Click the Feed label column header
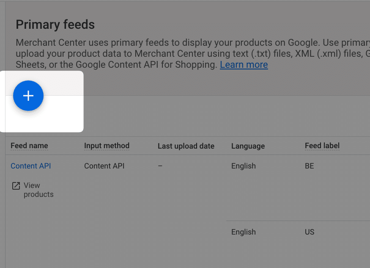 (322, 146)
